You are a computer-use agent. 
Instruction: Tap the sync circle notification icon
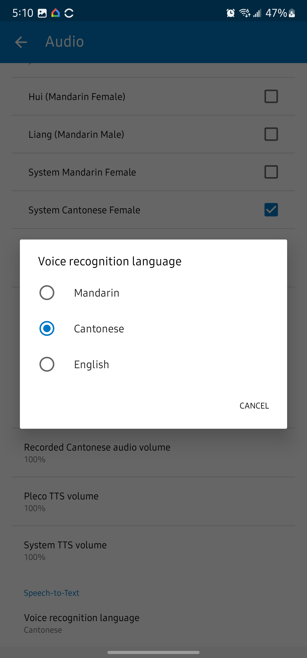point(69,13)
